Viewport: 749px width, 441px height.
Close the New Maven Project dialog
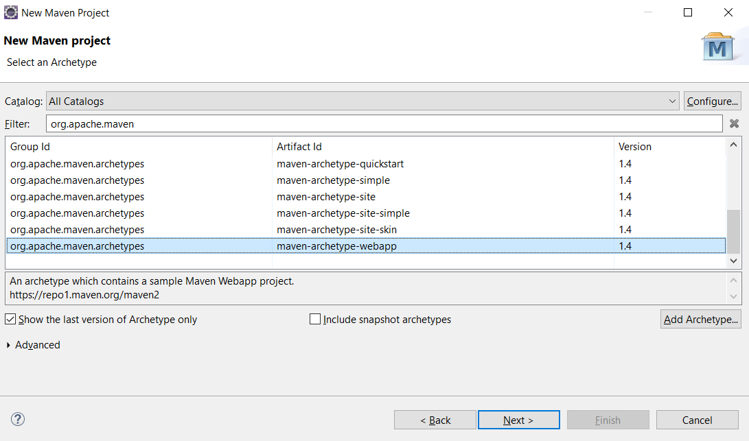tap(728, 12)
